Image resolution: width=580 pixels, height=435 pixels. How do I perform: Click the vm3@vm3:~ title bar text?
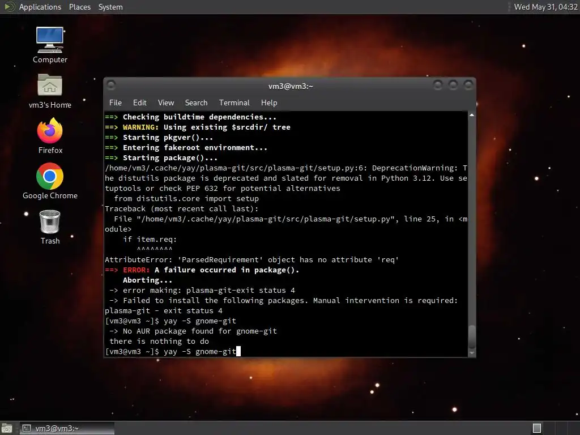[x=291, y=86]
